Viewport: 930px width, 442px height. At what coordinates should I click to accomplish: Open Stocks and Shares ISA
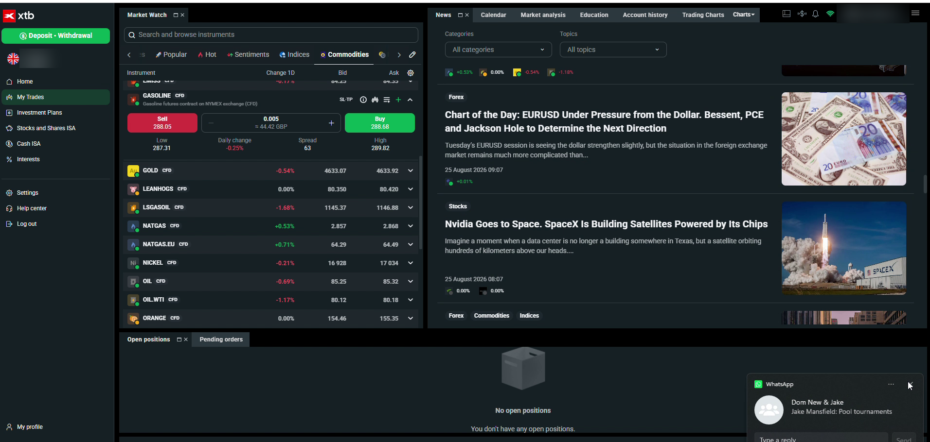[55, 128]
